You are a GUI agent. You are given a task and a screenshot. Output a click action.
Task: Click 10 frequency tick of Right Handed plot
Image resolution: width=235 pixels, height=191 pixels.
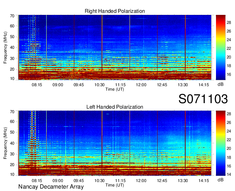[12, 79]
